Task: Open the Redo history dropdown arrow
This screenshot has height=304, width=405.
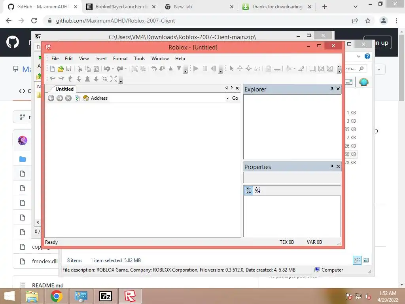Action: click(125, 68)
